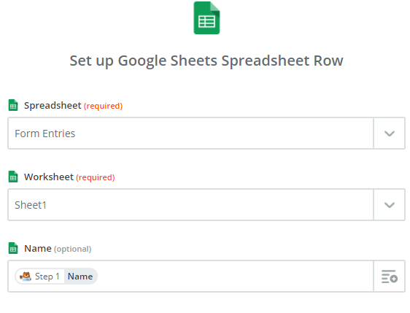Open insert-field menu for Name input
This screenshot has width=410, height=313.
pyautogui.click(x=390, y=277)
